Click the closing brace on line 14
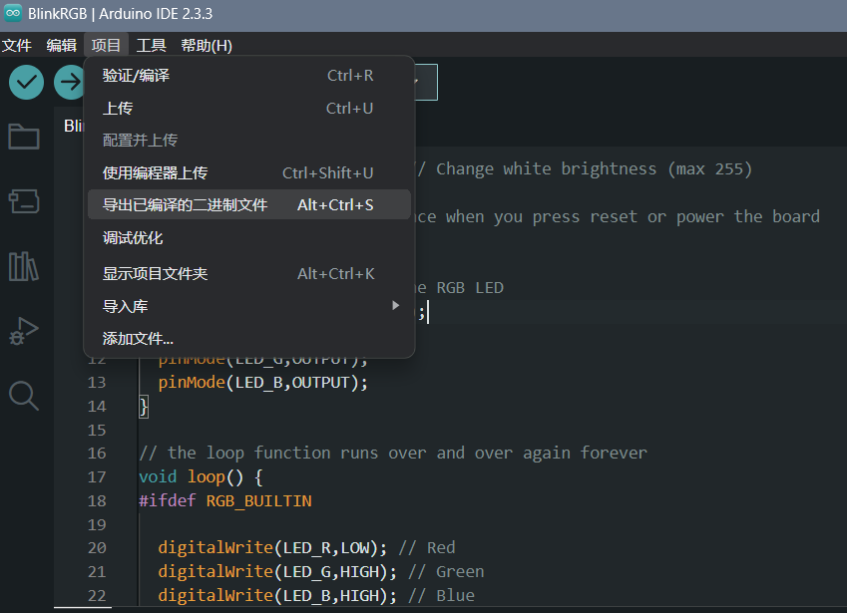 (x=143, y=407)
